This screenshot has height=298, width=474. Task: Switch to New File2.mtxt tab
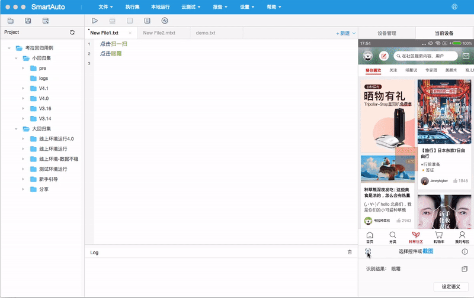point(164,33)
